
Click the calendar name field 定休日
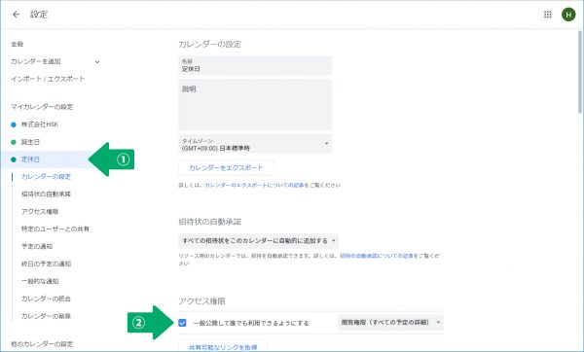(255, 65)
